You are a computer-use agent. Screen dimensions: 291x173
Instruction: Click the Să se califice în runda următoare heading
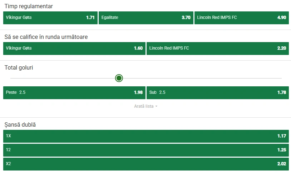click(46, 37)
